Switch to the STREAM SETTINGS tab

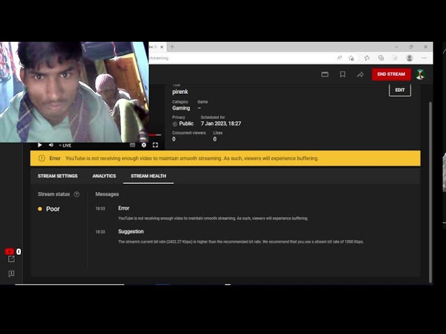tap(57, 176)
